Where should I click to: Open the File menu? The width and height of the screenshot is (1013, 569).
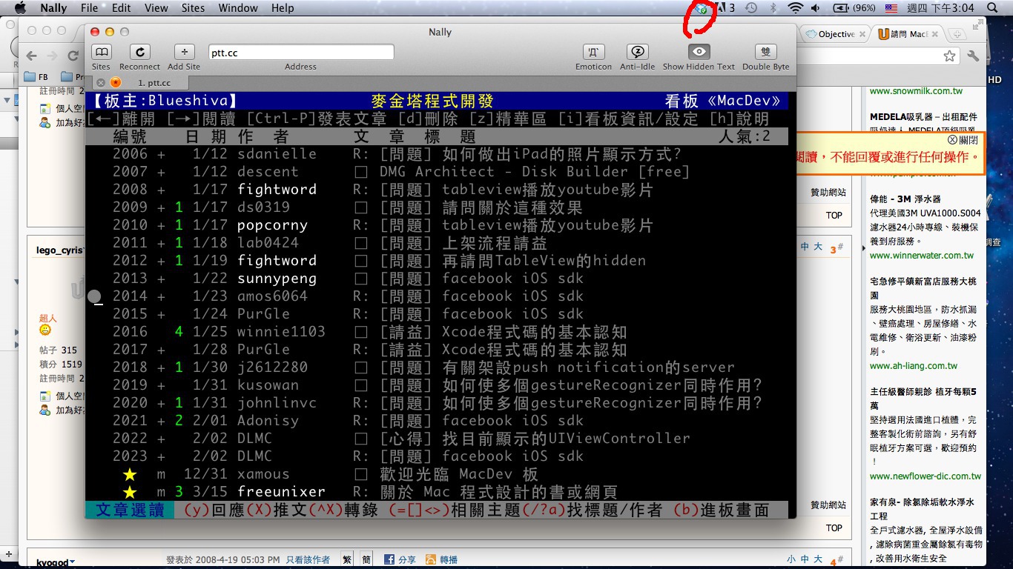pyautogui.click(x=89, y=8)
